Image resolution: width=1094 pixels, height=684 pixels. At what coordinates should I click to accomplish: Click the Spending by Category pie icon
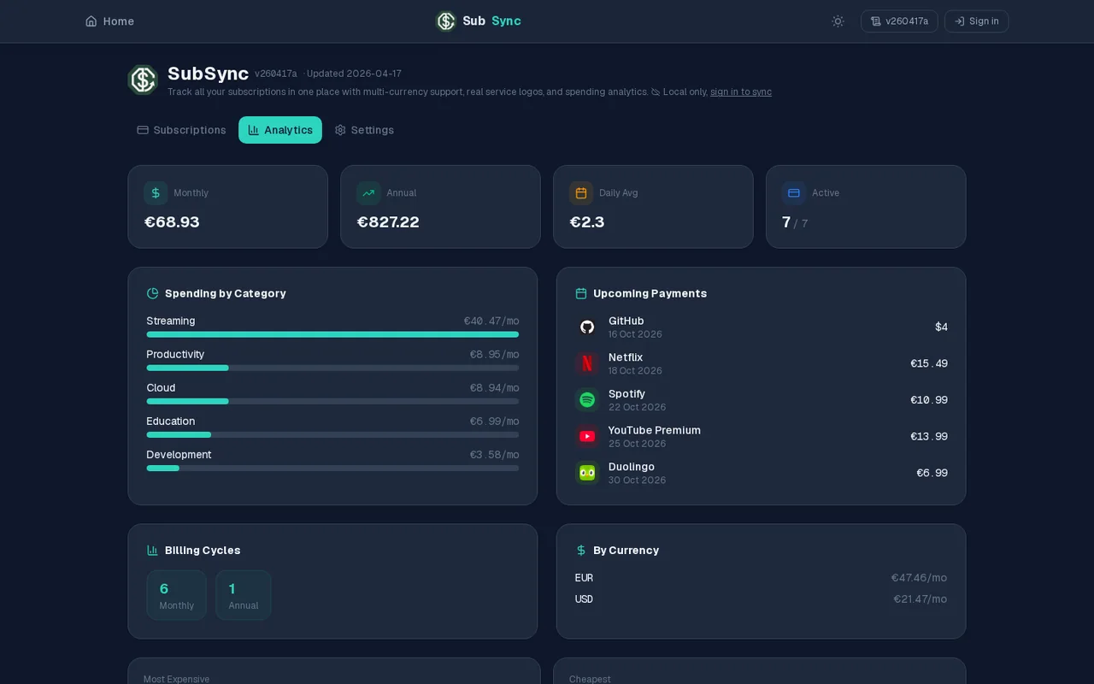pos(153,293)
